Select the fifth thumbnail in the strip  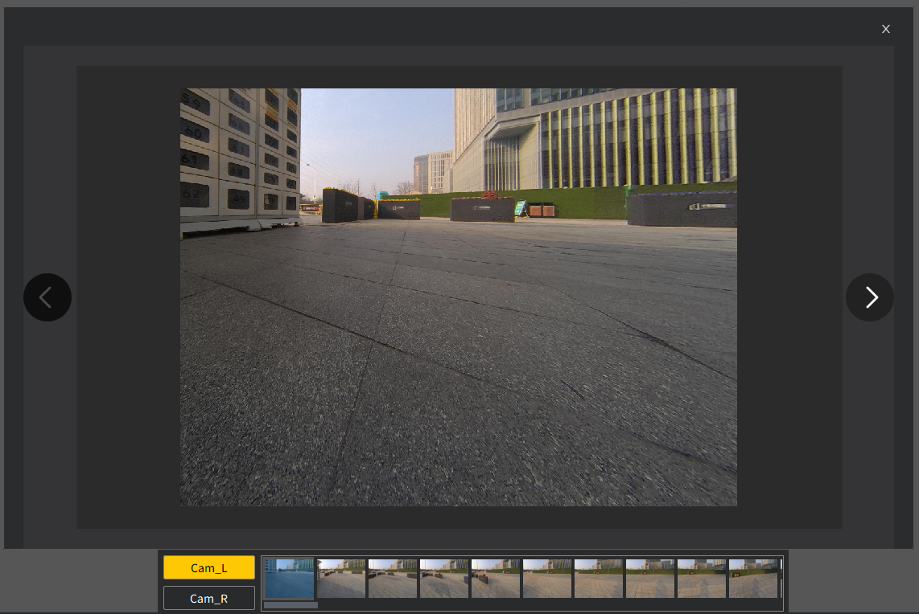tap(496, 579)
